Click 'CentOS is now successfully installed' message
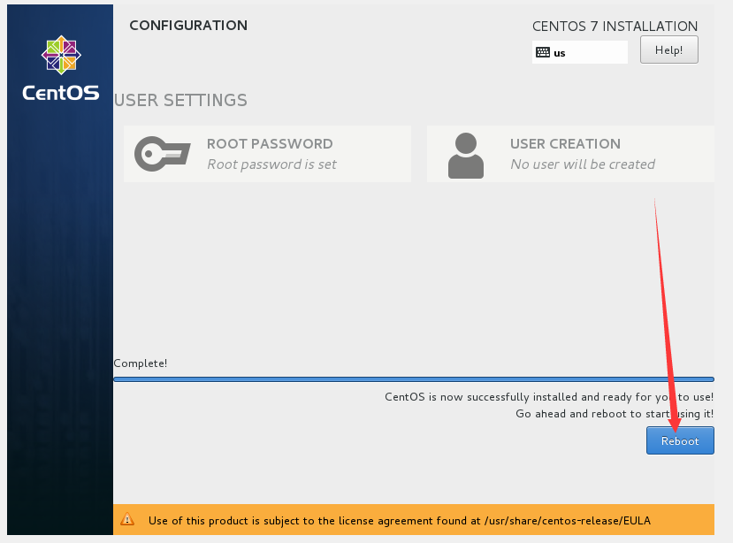 [x=549, y=397]
